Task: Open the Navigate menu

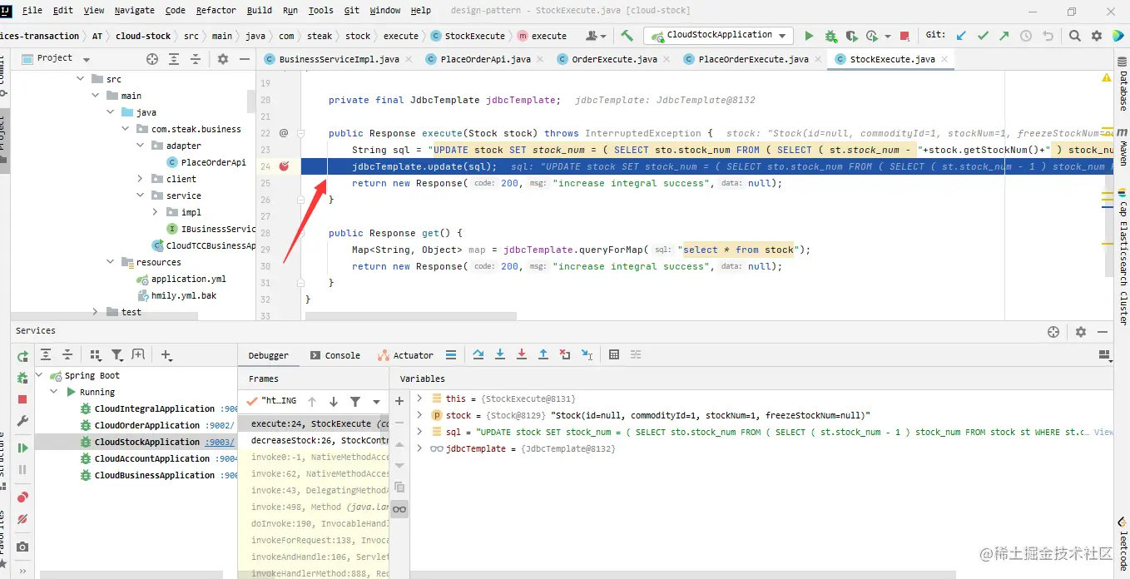Action: [x=134, y=10]
